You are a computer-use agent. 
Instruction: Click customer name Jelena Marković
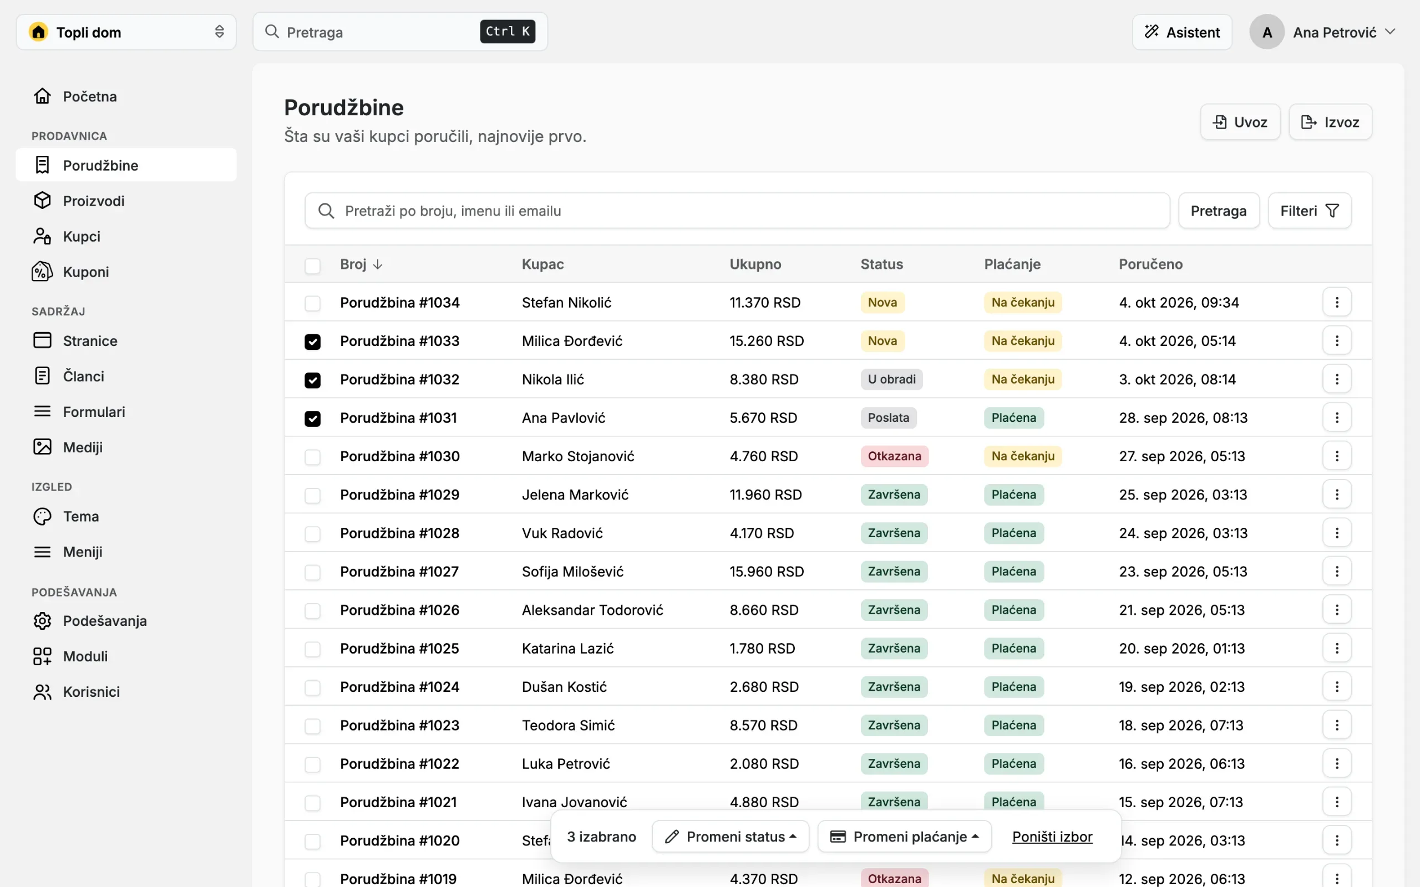(575, 495)
